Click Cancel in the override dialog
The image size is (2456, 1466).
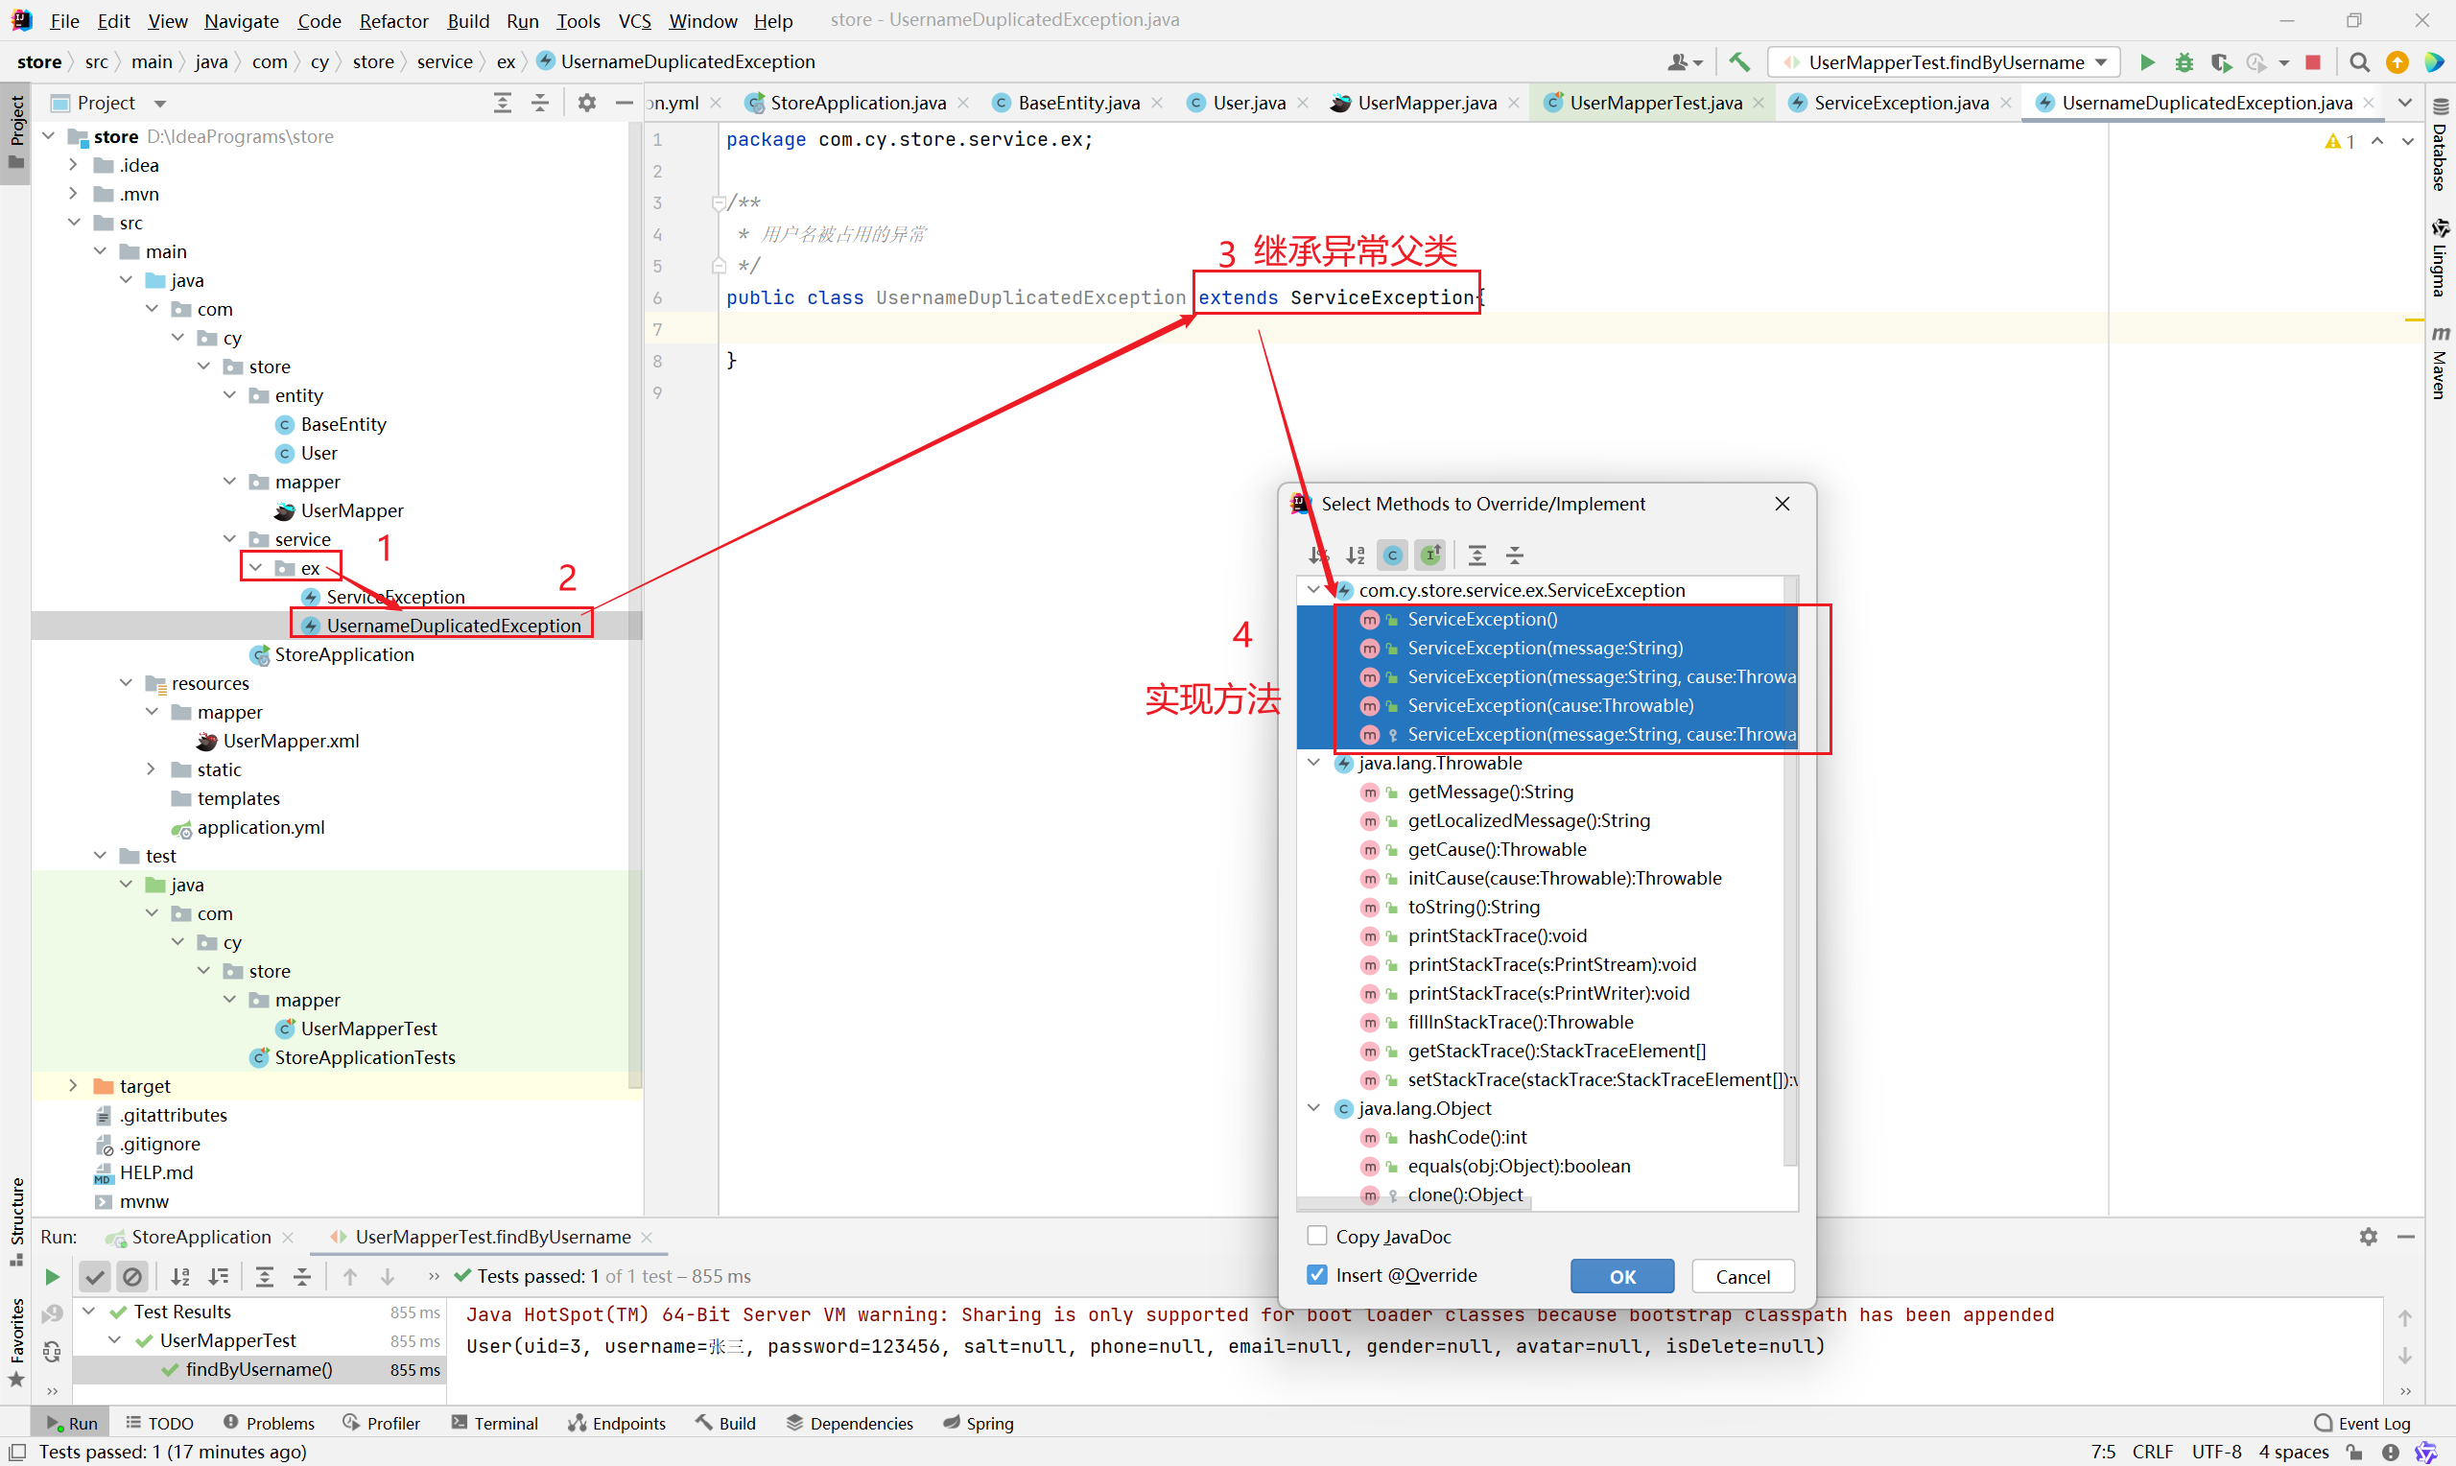(x=1742, y=1275)
